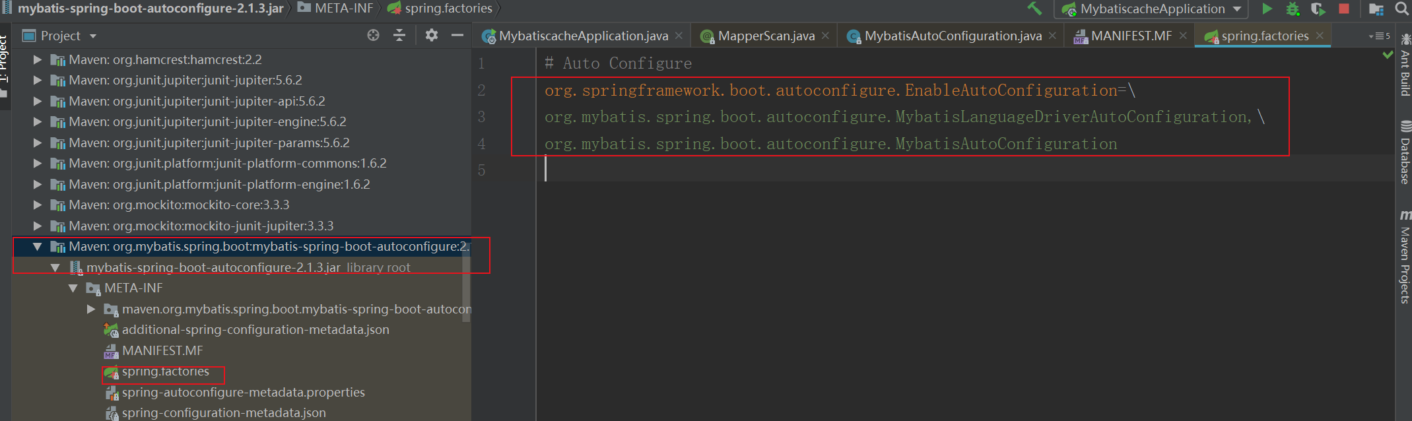This screenshot has height=421, width=1412.
Task: Click the Build Project hammer icon
Action: 1034,9
